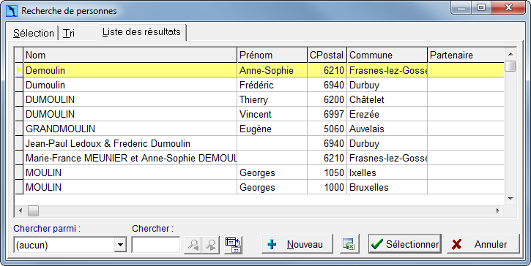The image size is (531, 266).
Task: Click the Nouveau button
Action: [x=297, y=243]
